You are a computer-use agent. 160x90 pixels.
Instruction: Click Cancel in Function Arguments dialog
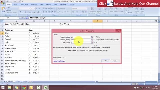pyautogui.click(x=115, y=61)
